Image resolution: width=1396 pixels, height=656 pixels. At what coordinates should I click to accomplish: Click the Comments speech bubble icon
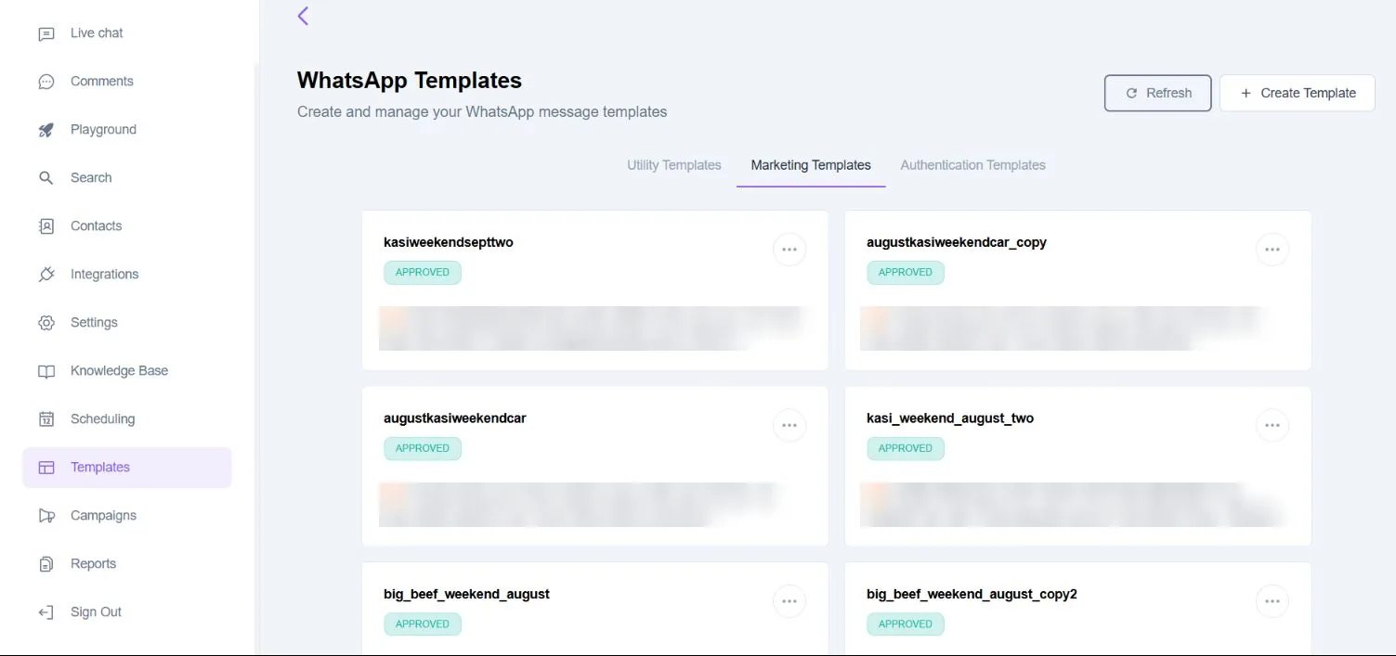[46, 82]
